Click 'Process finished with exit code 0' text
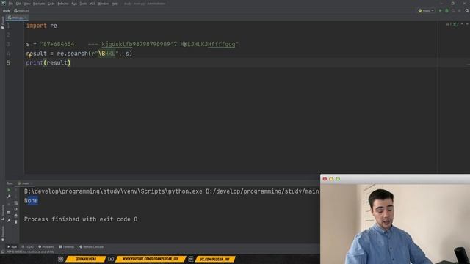 coord(81,219)
